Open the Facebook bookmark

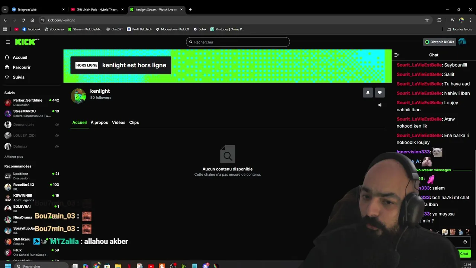pyautogui.click(x=31, y=29)
